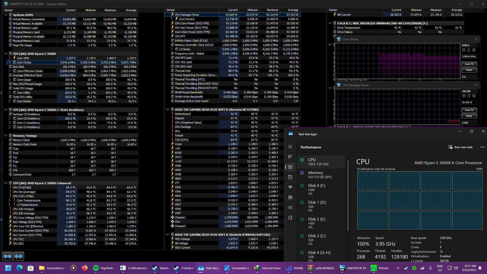Screen dimensions: 487x274
Task: Click Auto Fit in Core Clocks graph
Action: point(469,64)
